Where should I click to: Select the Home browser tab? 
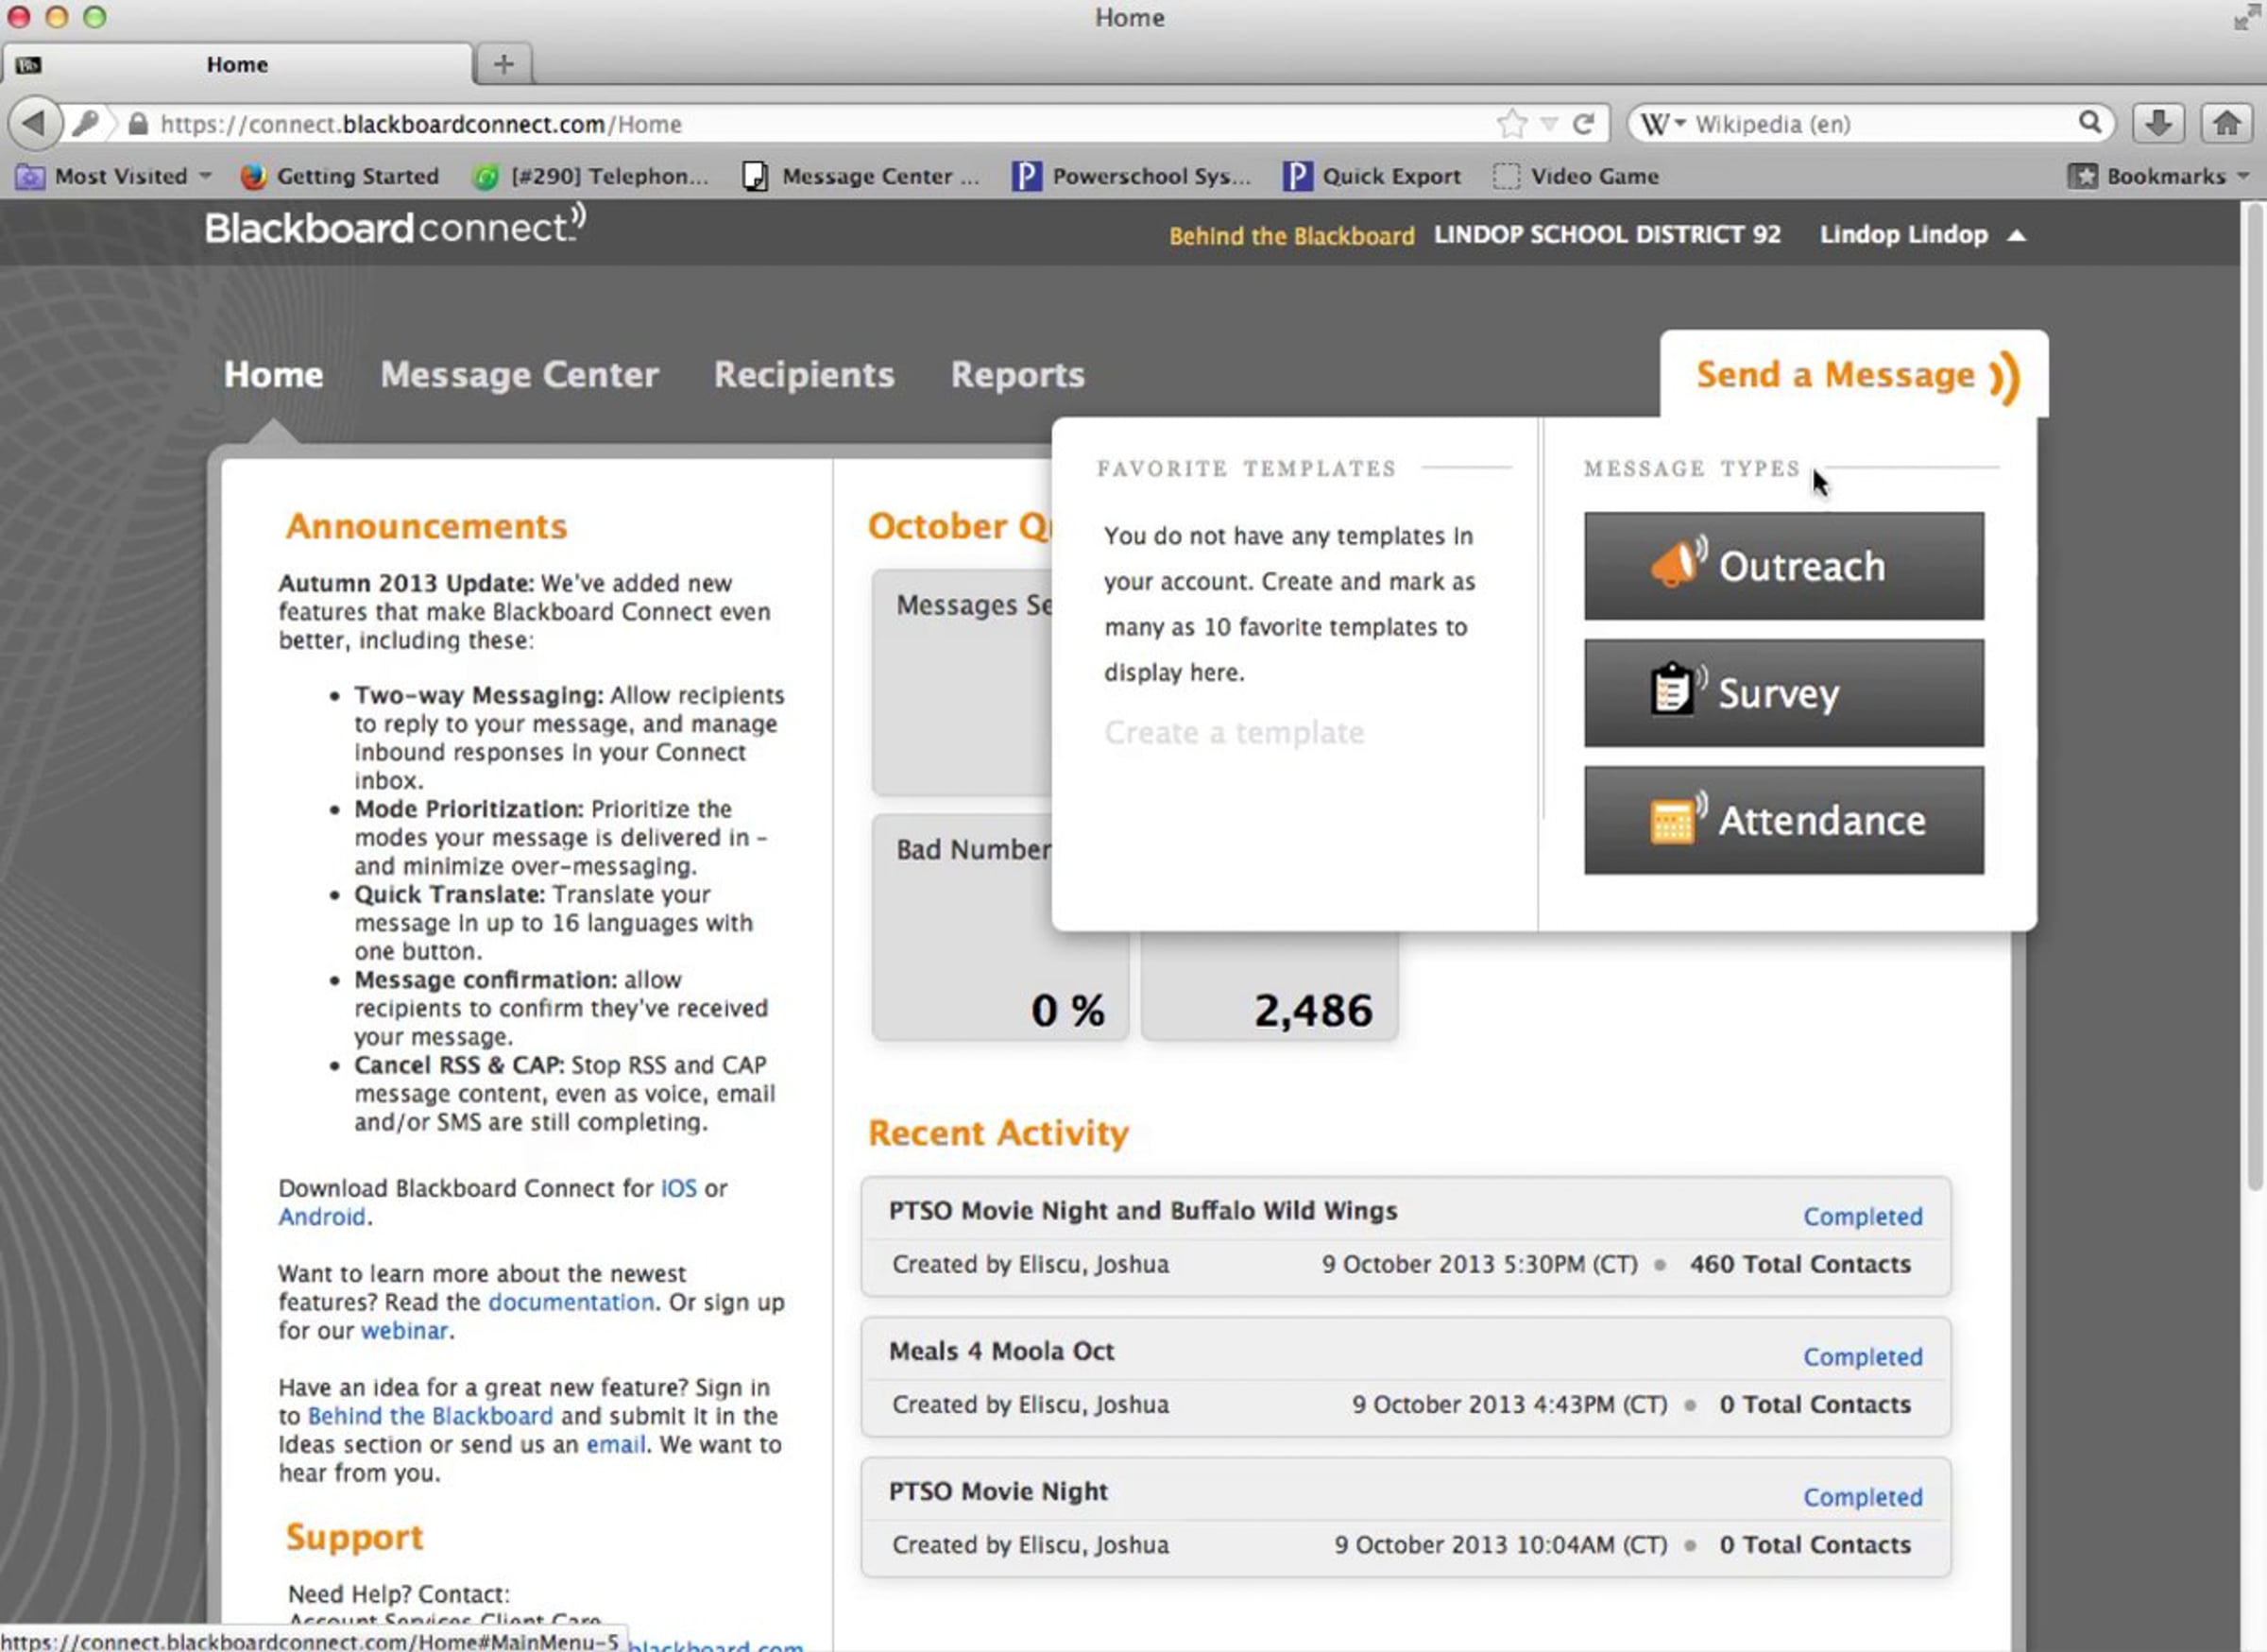tap(237, 64)
